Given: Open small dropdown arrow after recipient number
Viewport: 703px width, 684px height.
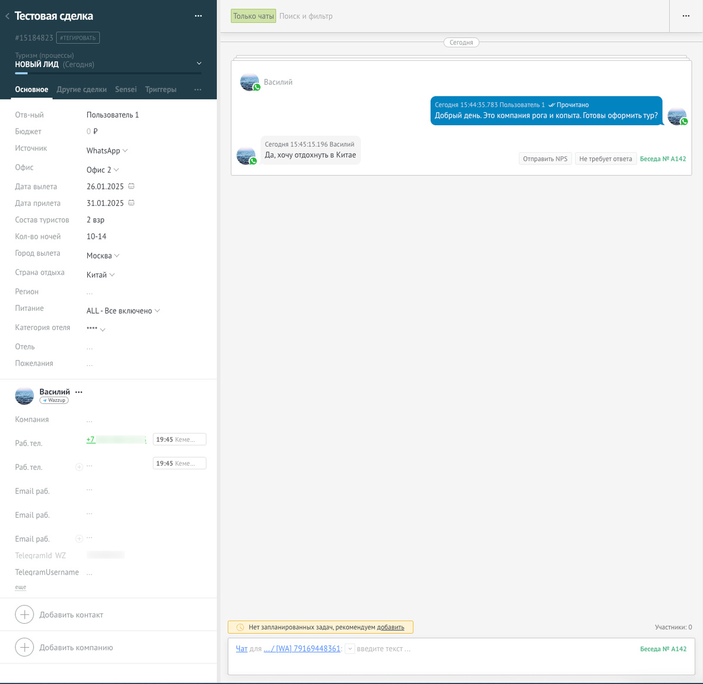Looking at the screenshot, I should (350, 648).
